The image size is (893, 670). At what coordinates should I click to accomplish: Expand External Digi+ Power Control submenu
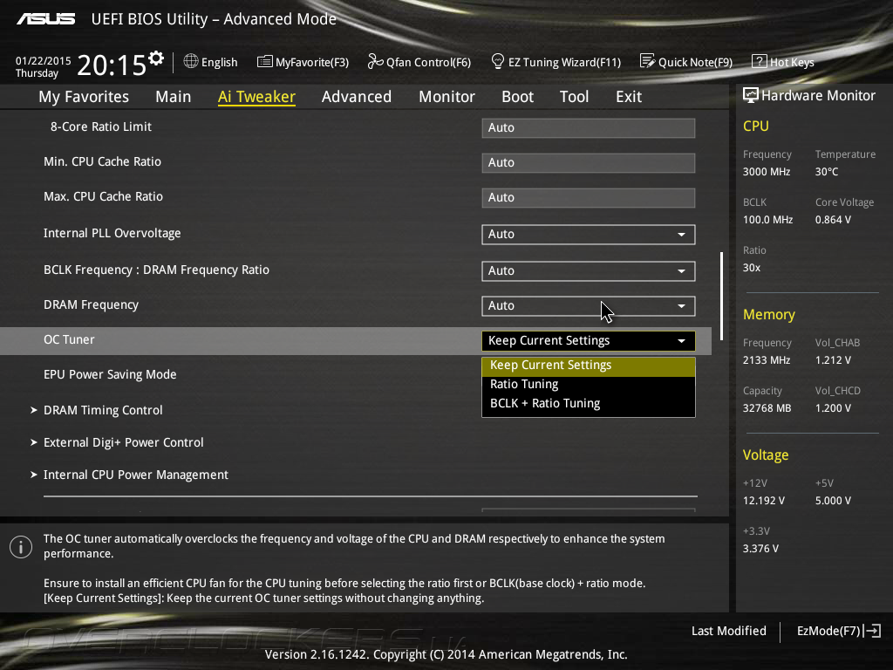coord(124,442)
